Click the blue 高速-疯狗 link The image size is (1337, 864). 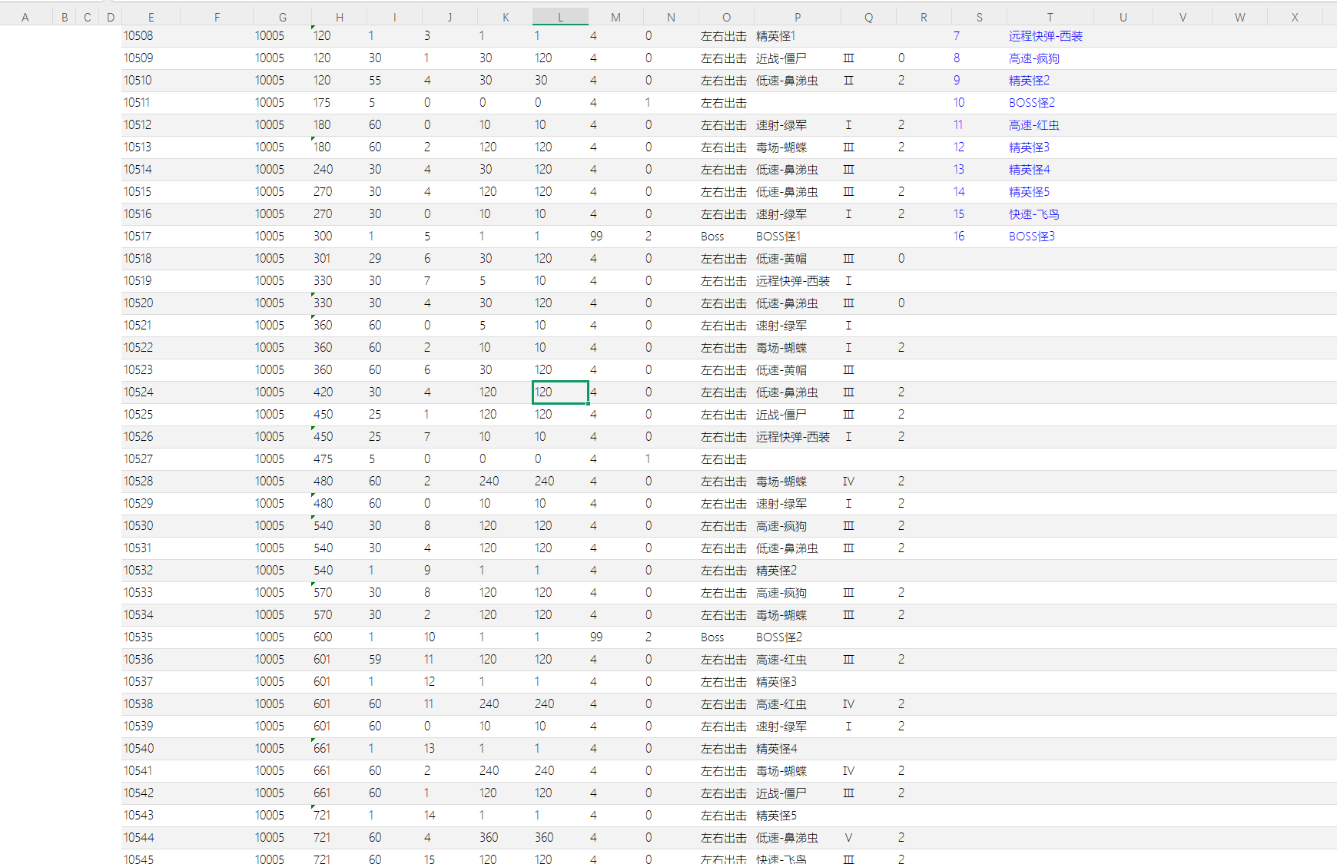1033,58
